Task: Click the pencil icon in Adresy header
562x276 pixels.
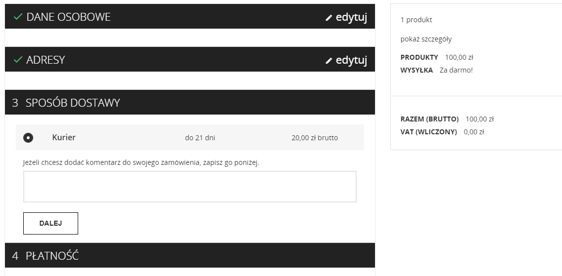Action: point(329,61)
